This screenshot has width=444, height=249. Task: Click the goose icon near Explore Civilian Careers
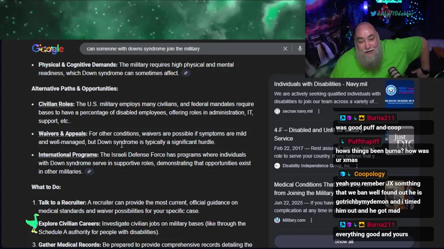[x=33, y=223]
